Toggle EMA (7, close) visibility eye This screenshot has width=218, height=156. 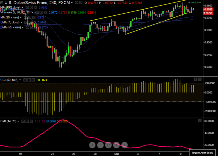[26, 22]
